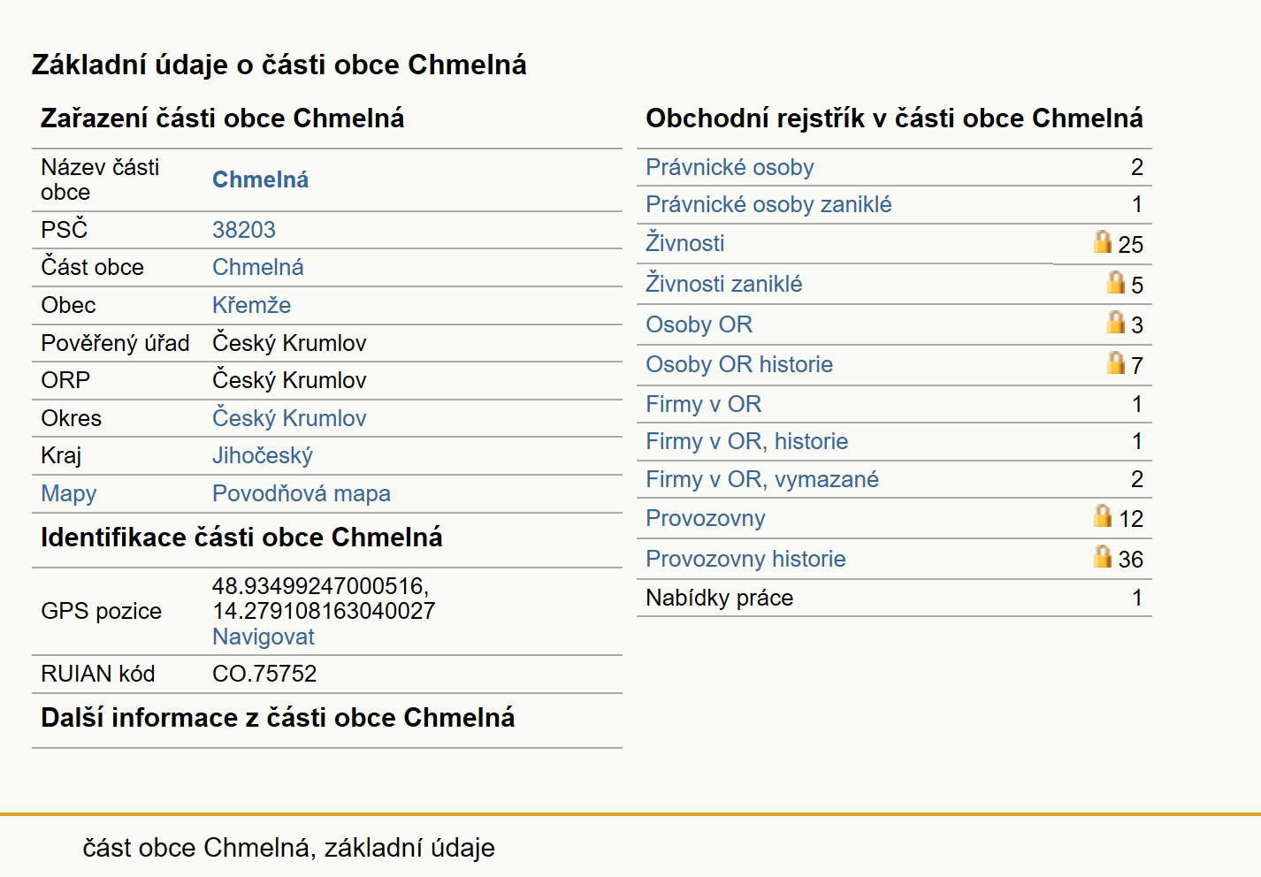Open the Provozovny historie link
1261x877 pixels.
click(x=745, y=559)
